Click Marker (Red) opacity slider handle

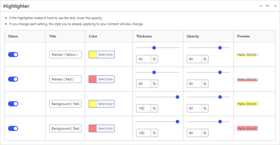[220, 72]
